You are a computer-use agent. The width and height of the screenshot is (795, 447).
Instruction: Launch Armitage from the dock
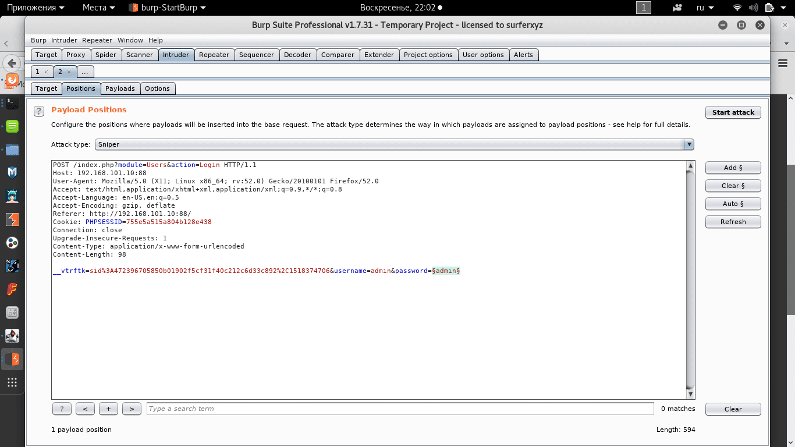(12, 196)
